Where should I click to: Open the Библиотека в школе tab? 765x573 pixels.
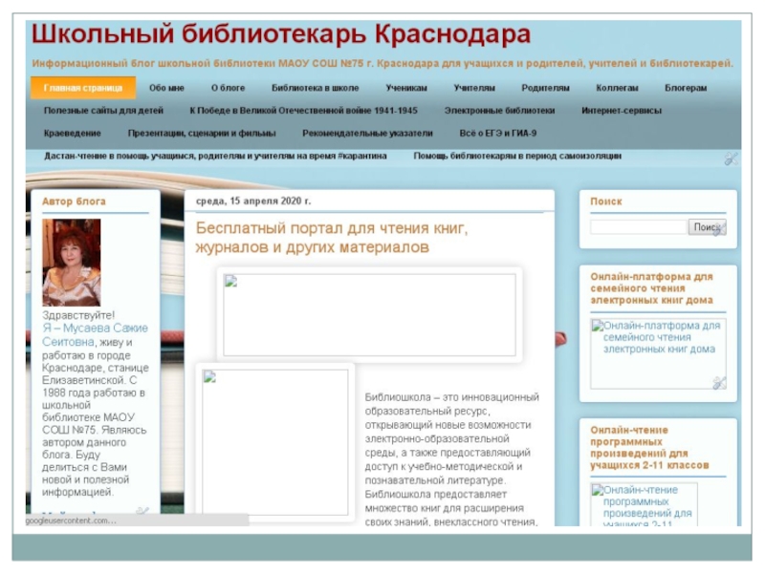click(308, 88)
